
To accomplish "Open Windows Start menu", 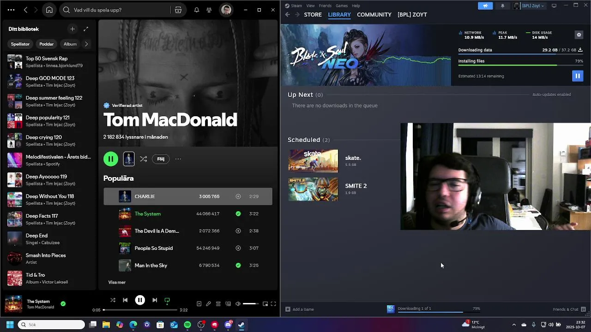I will 10,325.
